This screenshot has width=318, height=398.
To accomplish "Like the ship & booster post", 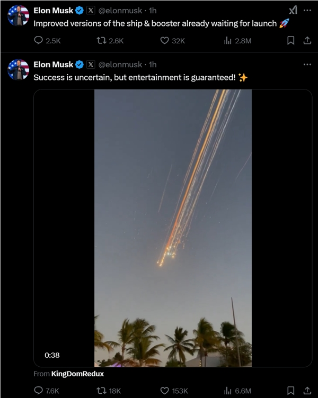I will click(x=164, y=40).
